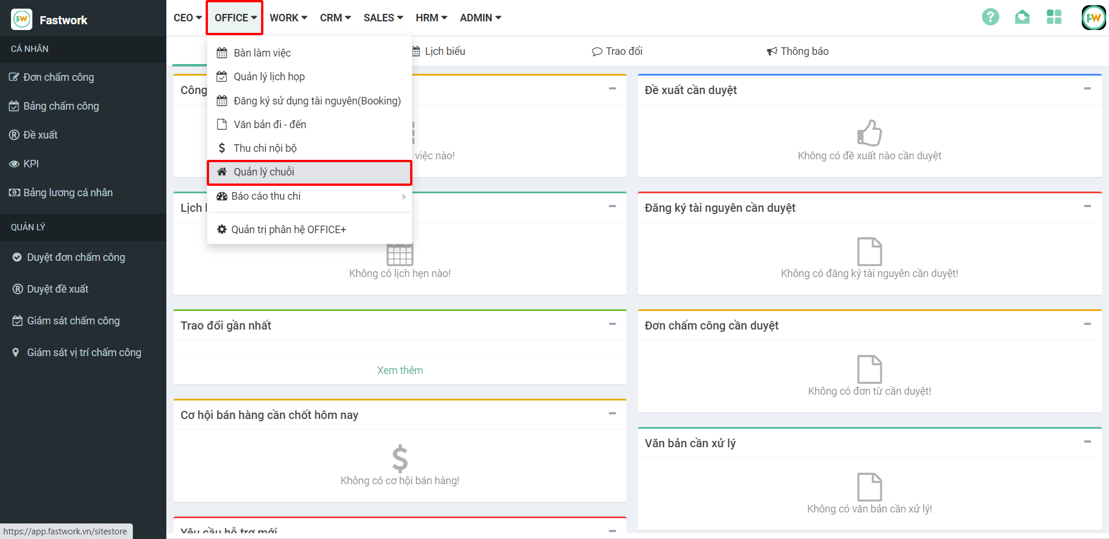Open Quản trị phân hệ OFFICE+ settings
The width and height of the screenshot is (1109, 539).
[288, 230]
